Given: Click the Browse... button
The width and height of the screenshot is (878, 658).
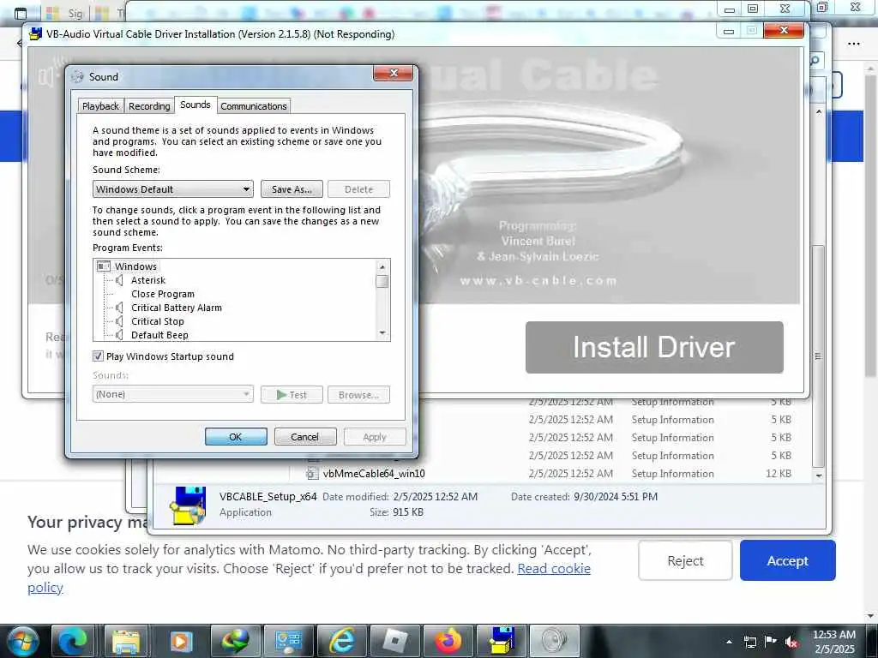Looking at the screenshot, I should click(x=359, y=394).
